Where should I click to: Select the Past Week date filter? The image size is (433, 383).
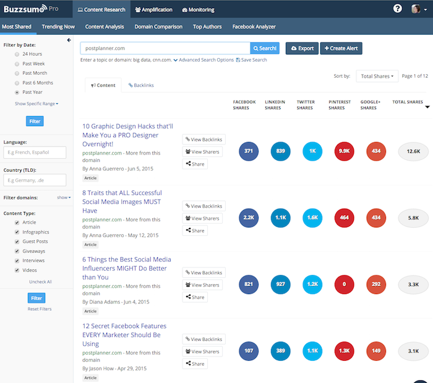(17, 64)
